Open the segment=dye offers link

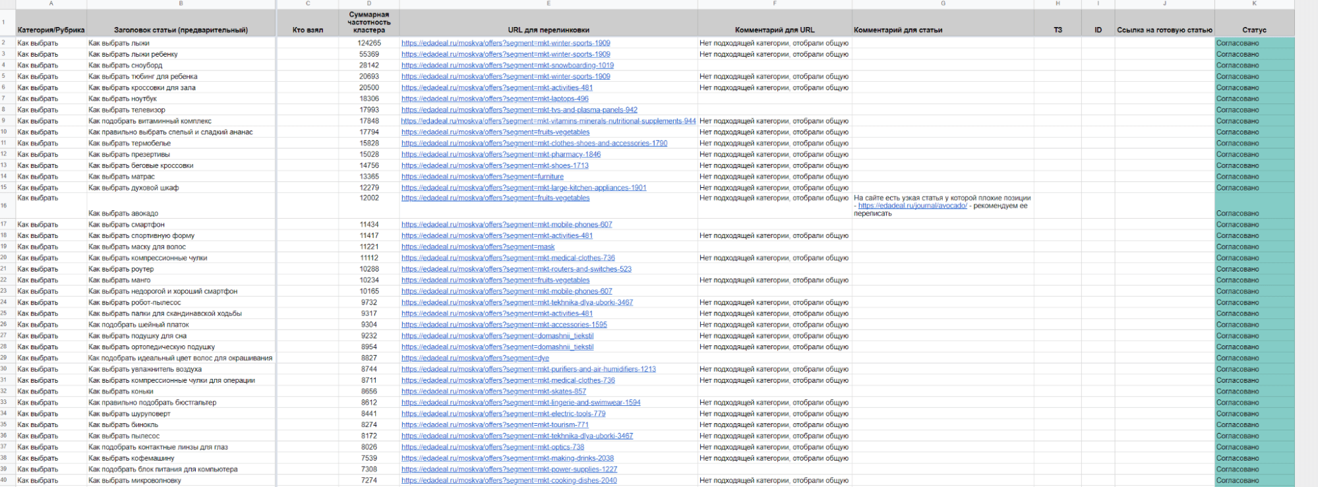click(475, 358)
